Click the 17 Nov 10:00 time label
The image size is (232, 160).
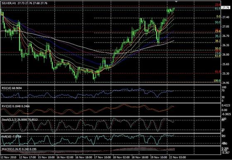[x=102, y=157]
